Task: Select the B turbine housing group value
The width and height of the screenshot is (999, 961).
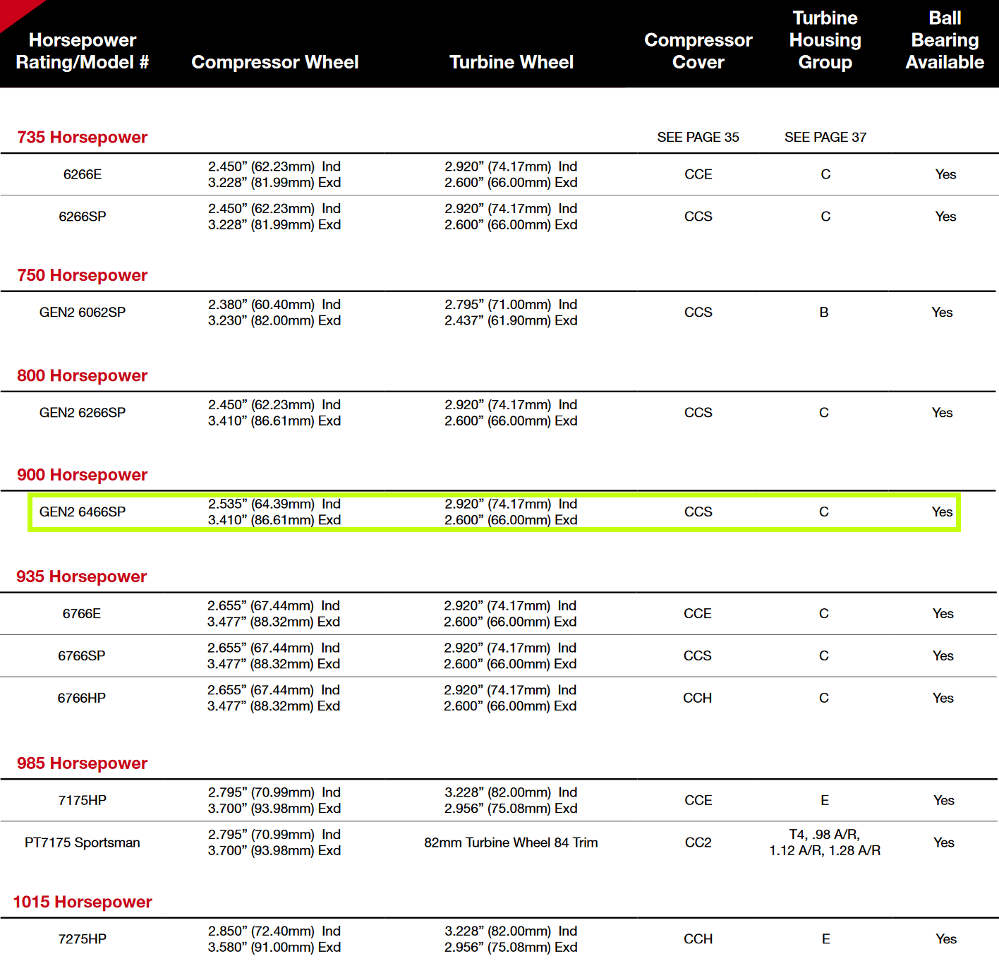Action: point(823,312)
